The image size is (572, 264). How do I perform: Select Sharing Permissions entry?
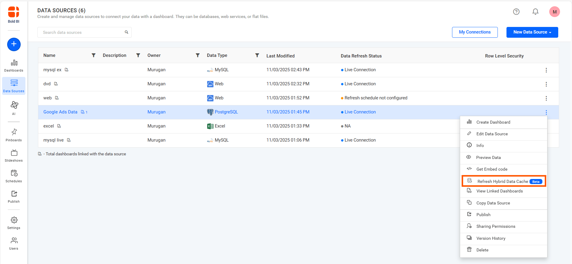pyautogui.click(x=503, y=226)
